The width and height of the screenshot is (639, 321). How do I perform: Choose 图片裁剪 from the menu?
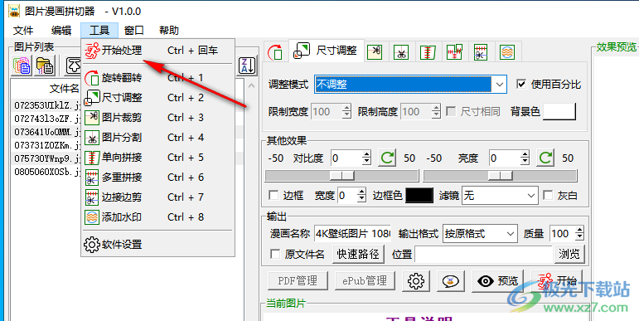tap(157, 118)
